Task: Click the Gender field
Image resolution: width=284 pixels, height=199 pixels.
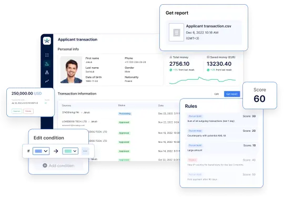Action: pos(129,70)
